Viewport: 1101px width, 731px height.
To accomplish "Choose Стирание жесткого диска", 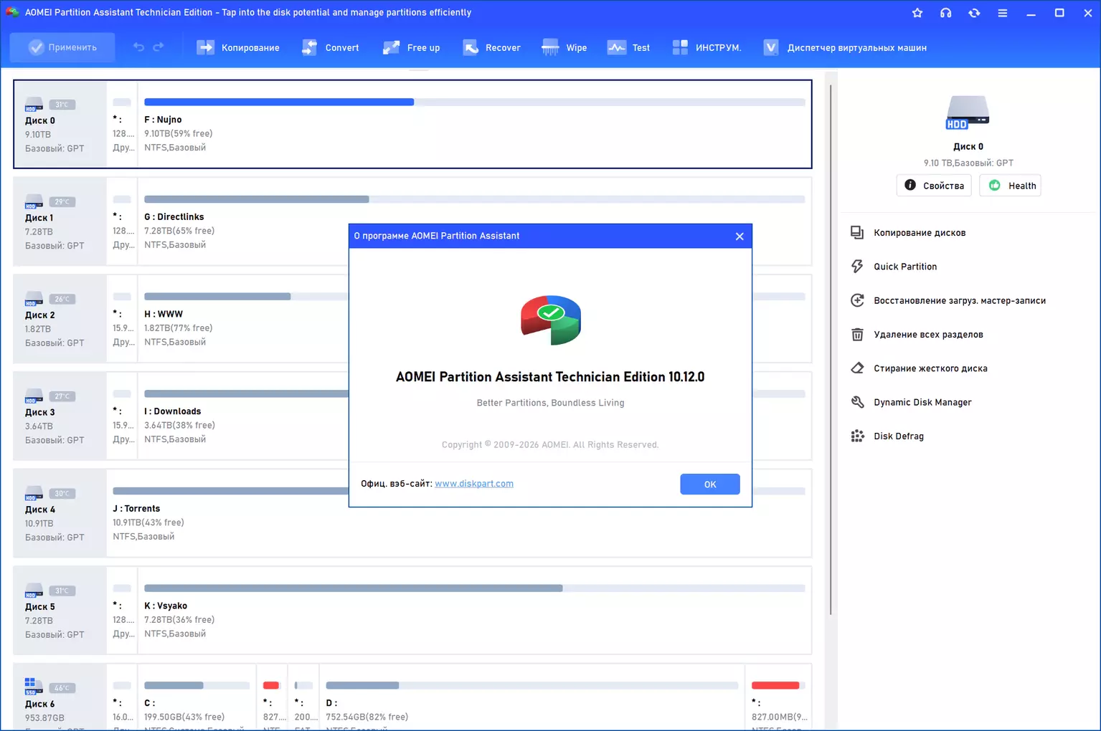I will (x=919, y=368).
